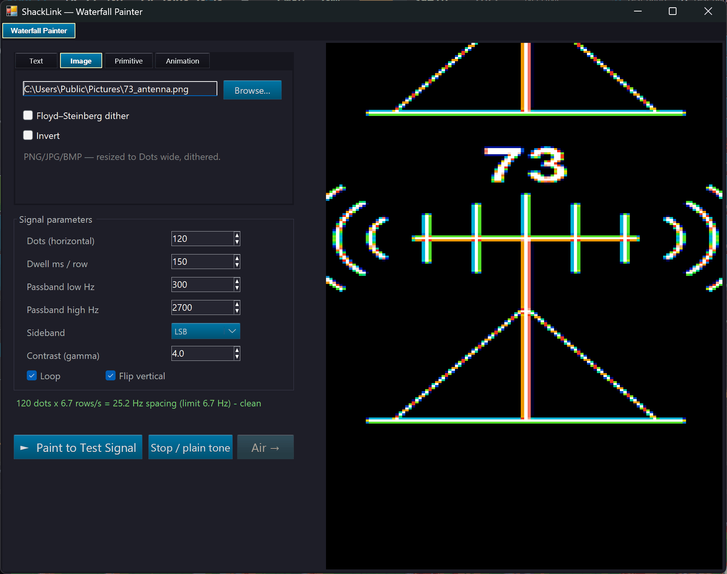The image size is (727, 574).
Task: Close the ShackLink window
Action: 708,11
